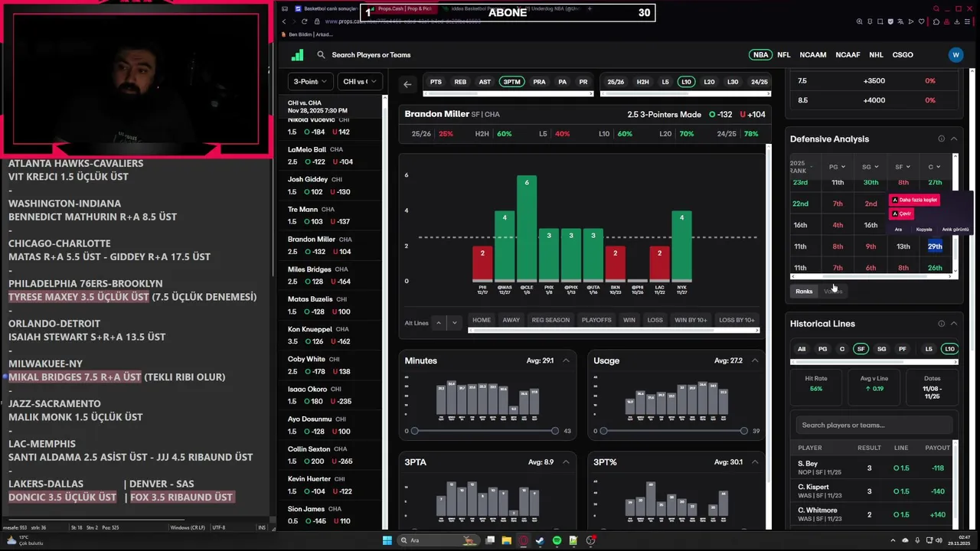
Task: Collapse the Defensive Analysis panel
Action: pos(954,139)
